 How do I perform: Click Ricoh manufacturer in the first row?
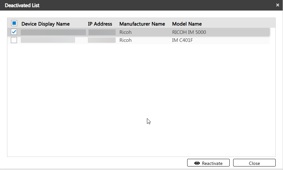pos(126,32)
